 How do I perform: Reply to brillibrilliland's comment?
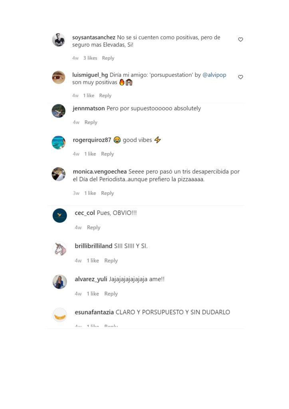(x=111, y=260)
